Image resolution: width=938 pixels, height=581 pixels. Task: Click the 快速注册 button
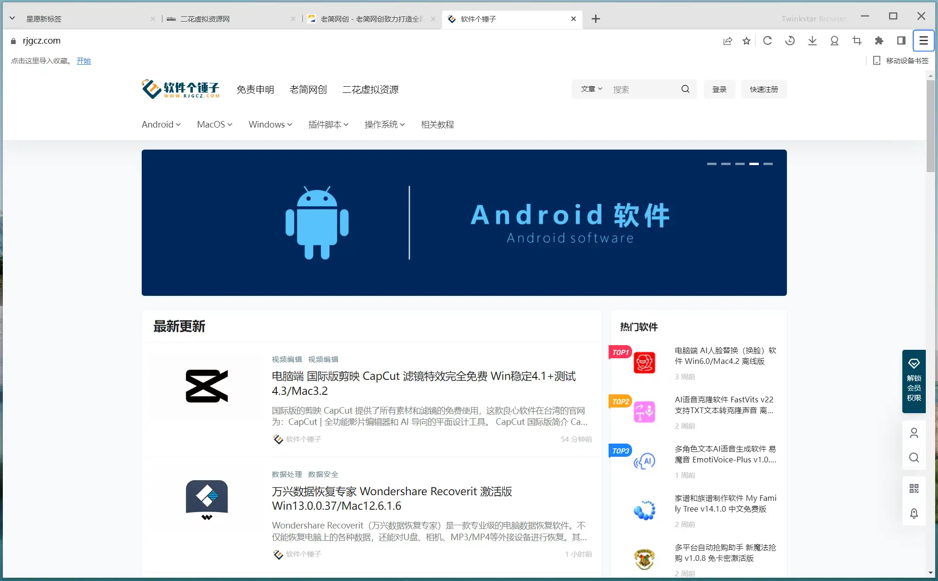coord(763,89)
